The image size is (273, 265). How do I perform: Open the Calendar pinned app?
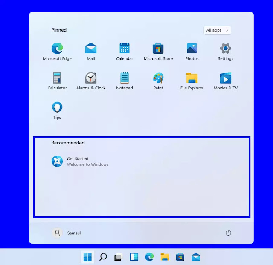click(125, 52)
